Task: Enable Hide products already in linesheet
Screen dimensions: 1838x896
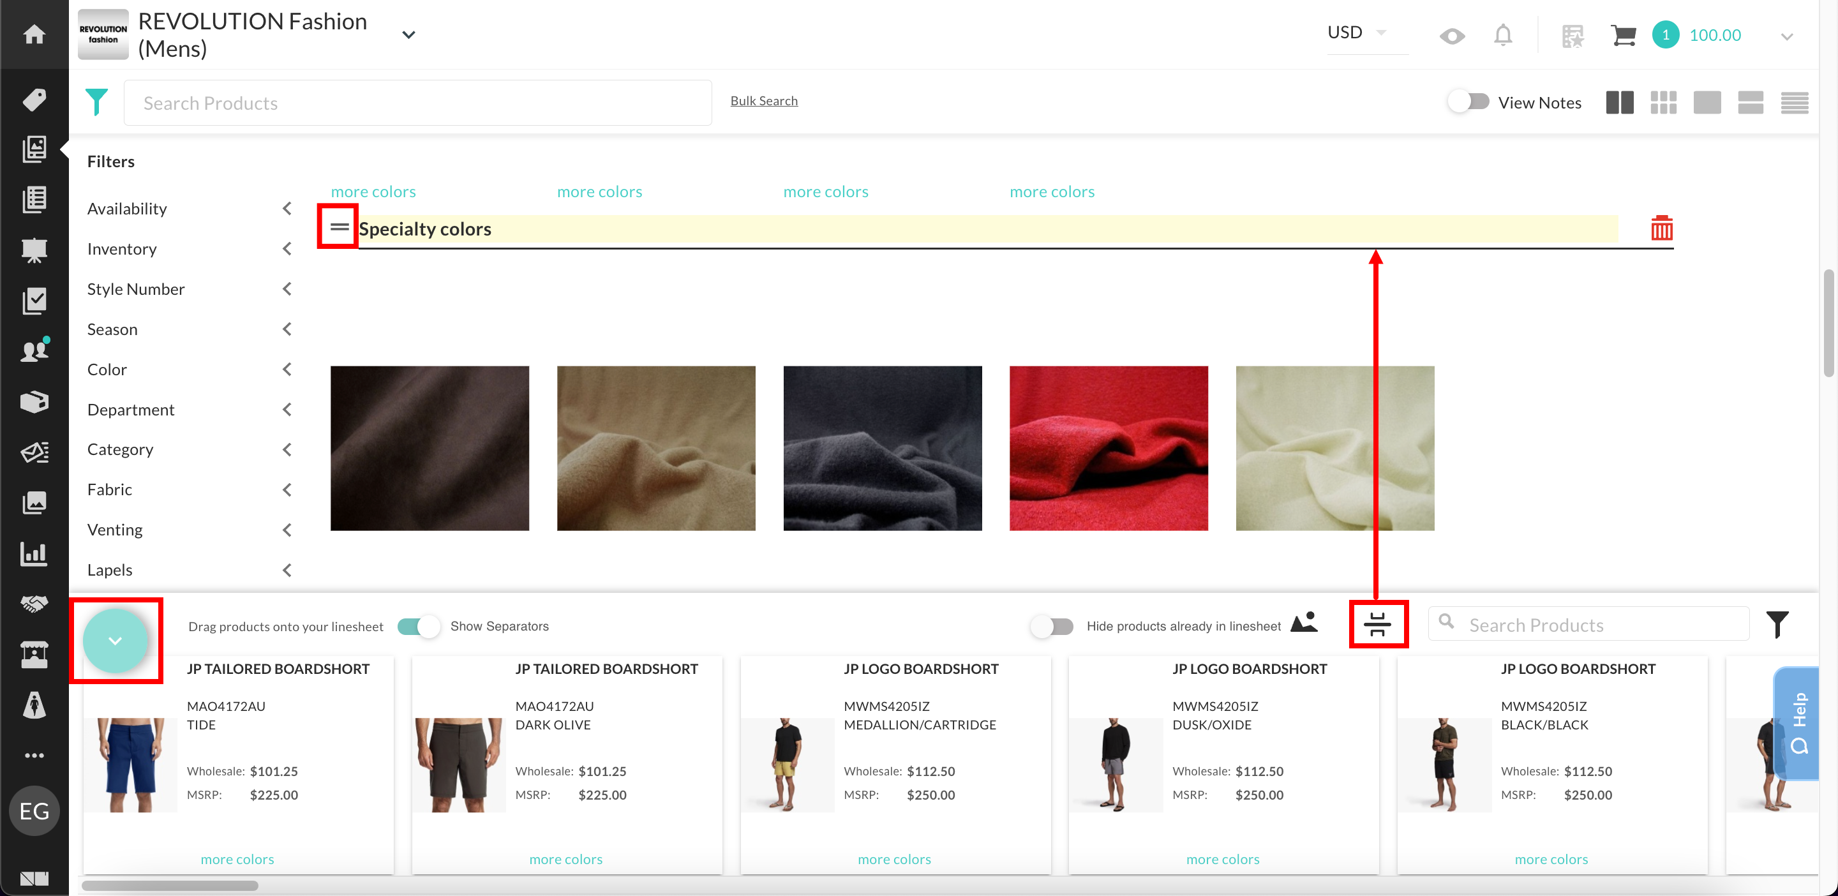Action: tap(1052, 625)
